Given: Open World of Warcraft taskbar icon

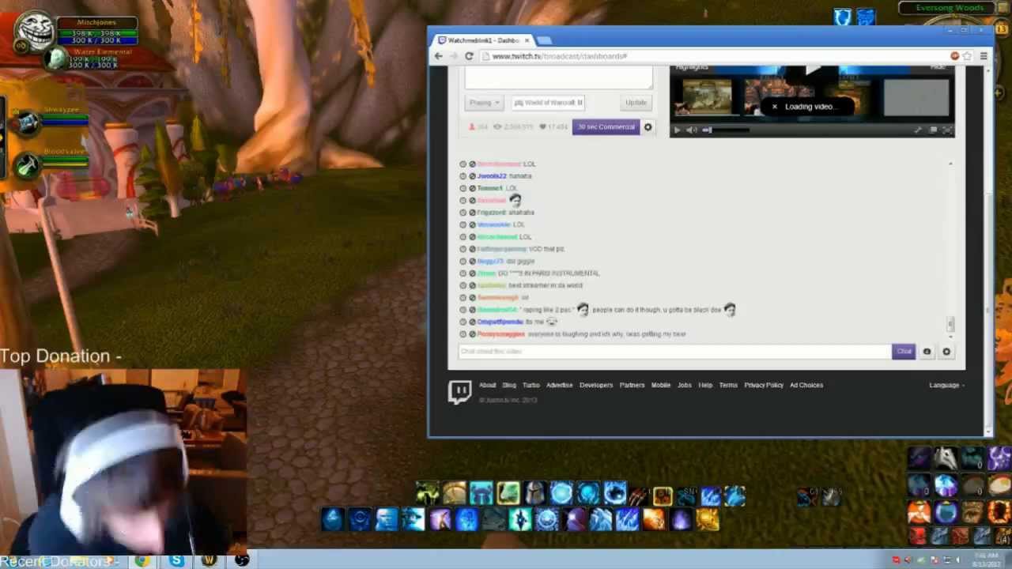Looking at the screenshot, I should click(x=209, y=561).
